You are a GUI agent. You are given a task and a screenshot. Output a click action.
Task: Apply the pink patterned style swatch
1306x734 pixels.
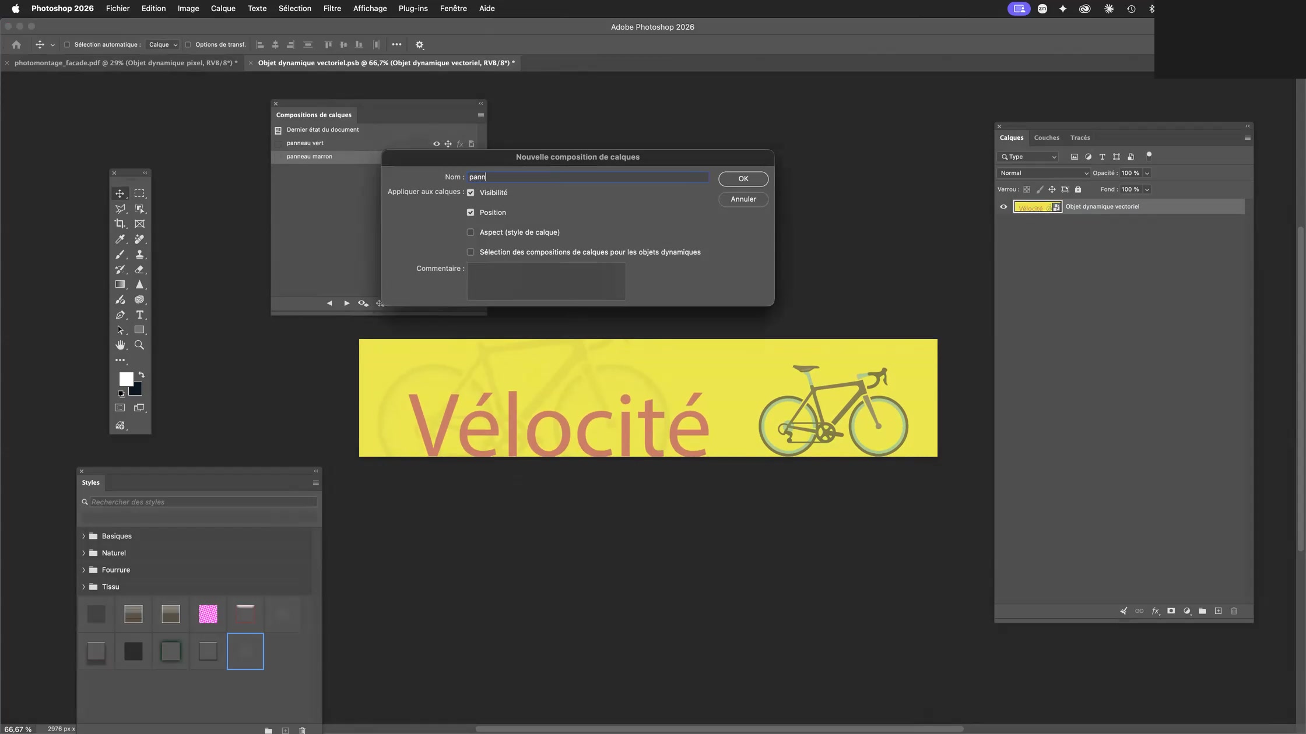click(x=208, y=614)
